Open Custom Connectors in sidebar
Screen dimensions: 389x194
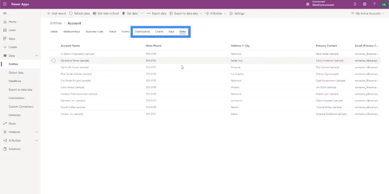click(21, 107)
